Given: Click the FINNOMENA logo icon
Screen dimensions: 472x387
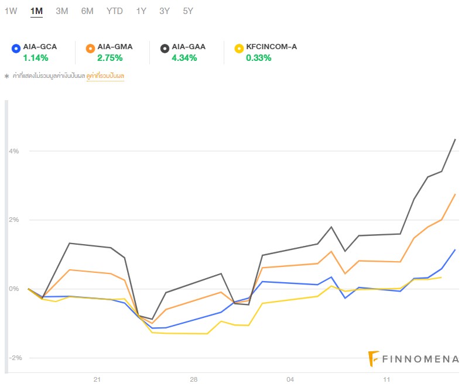Looking at the screenshot, I should (x=374, y=358).
